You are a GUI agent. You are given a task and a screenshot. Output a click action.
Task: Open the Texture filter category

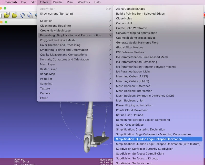(x=75, y=89)
